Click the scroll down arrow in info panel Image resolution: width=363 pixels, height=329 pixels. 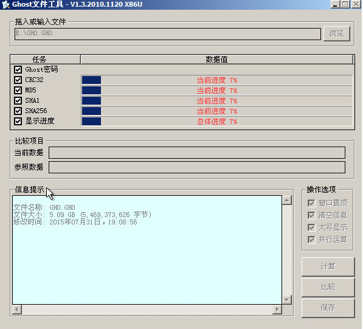click(286, 300)
